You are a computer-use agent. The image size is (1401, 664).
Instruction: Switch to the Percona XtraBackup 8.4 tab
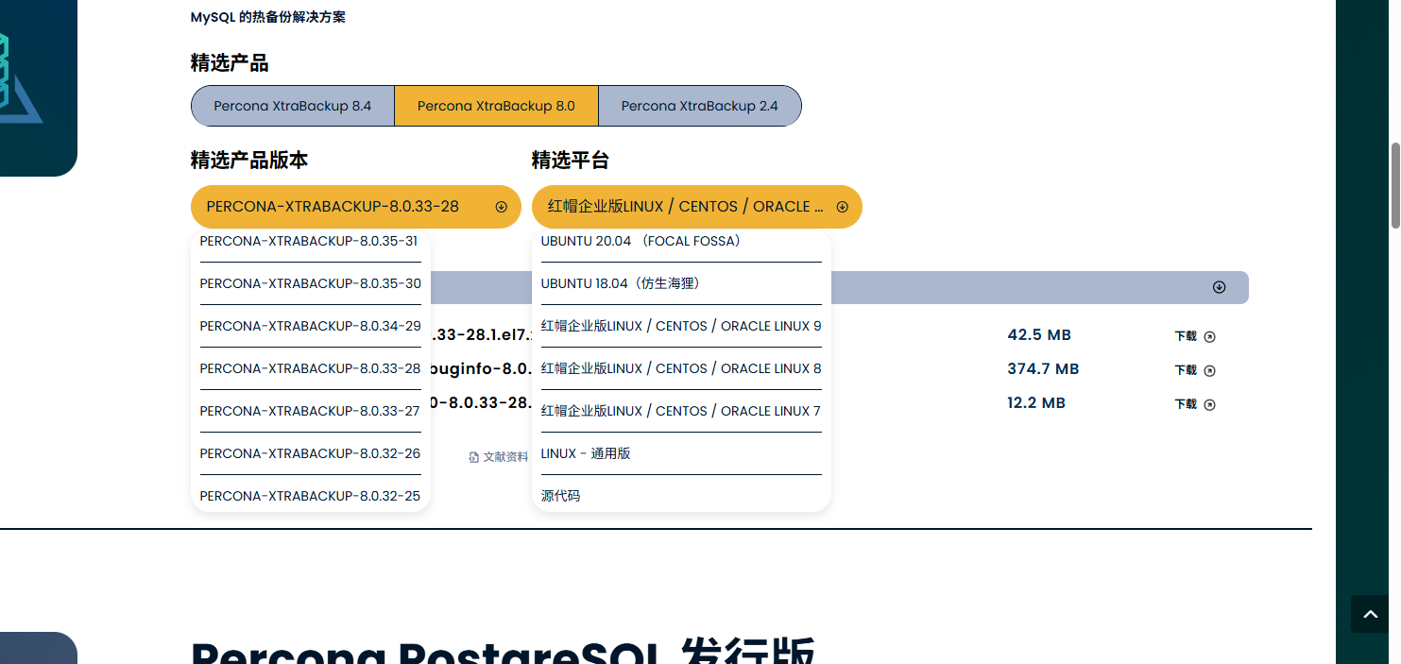click(x=292, y=106)
